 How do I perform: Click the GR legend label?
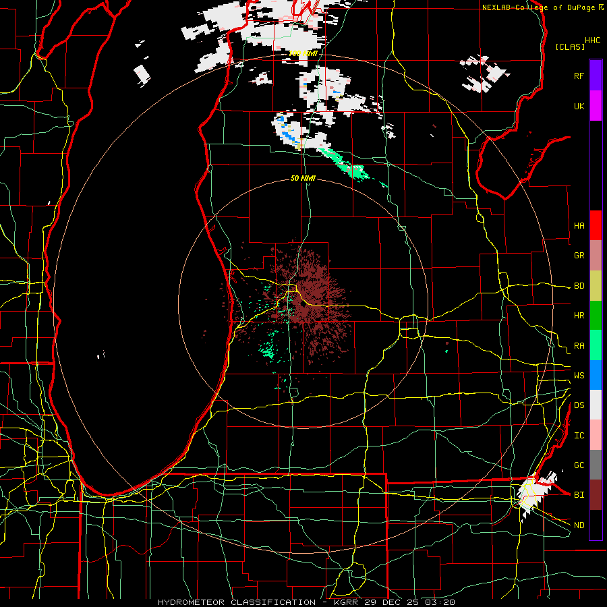[579, 256]
